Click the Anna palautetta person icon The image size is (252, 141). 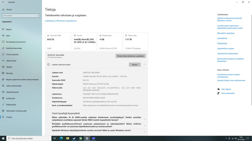tap(218, 93)
